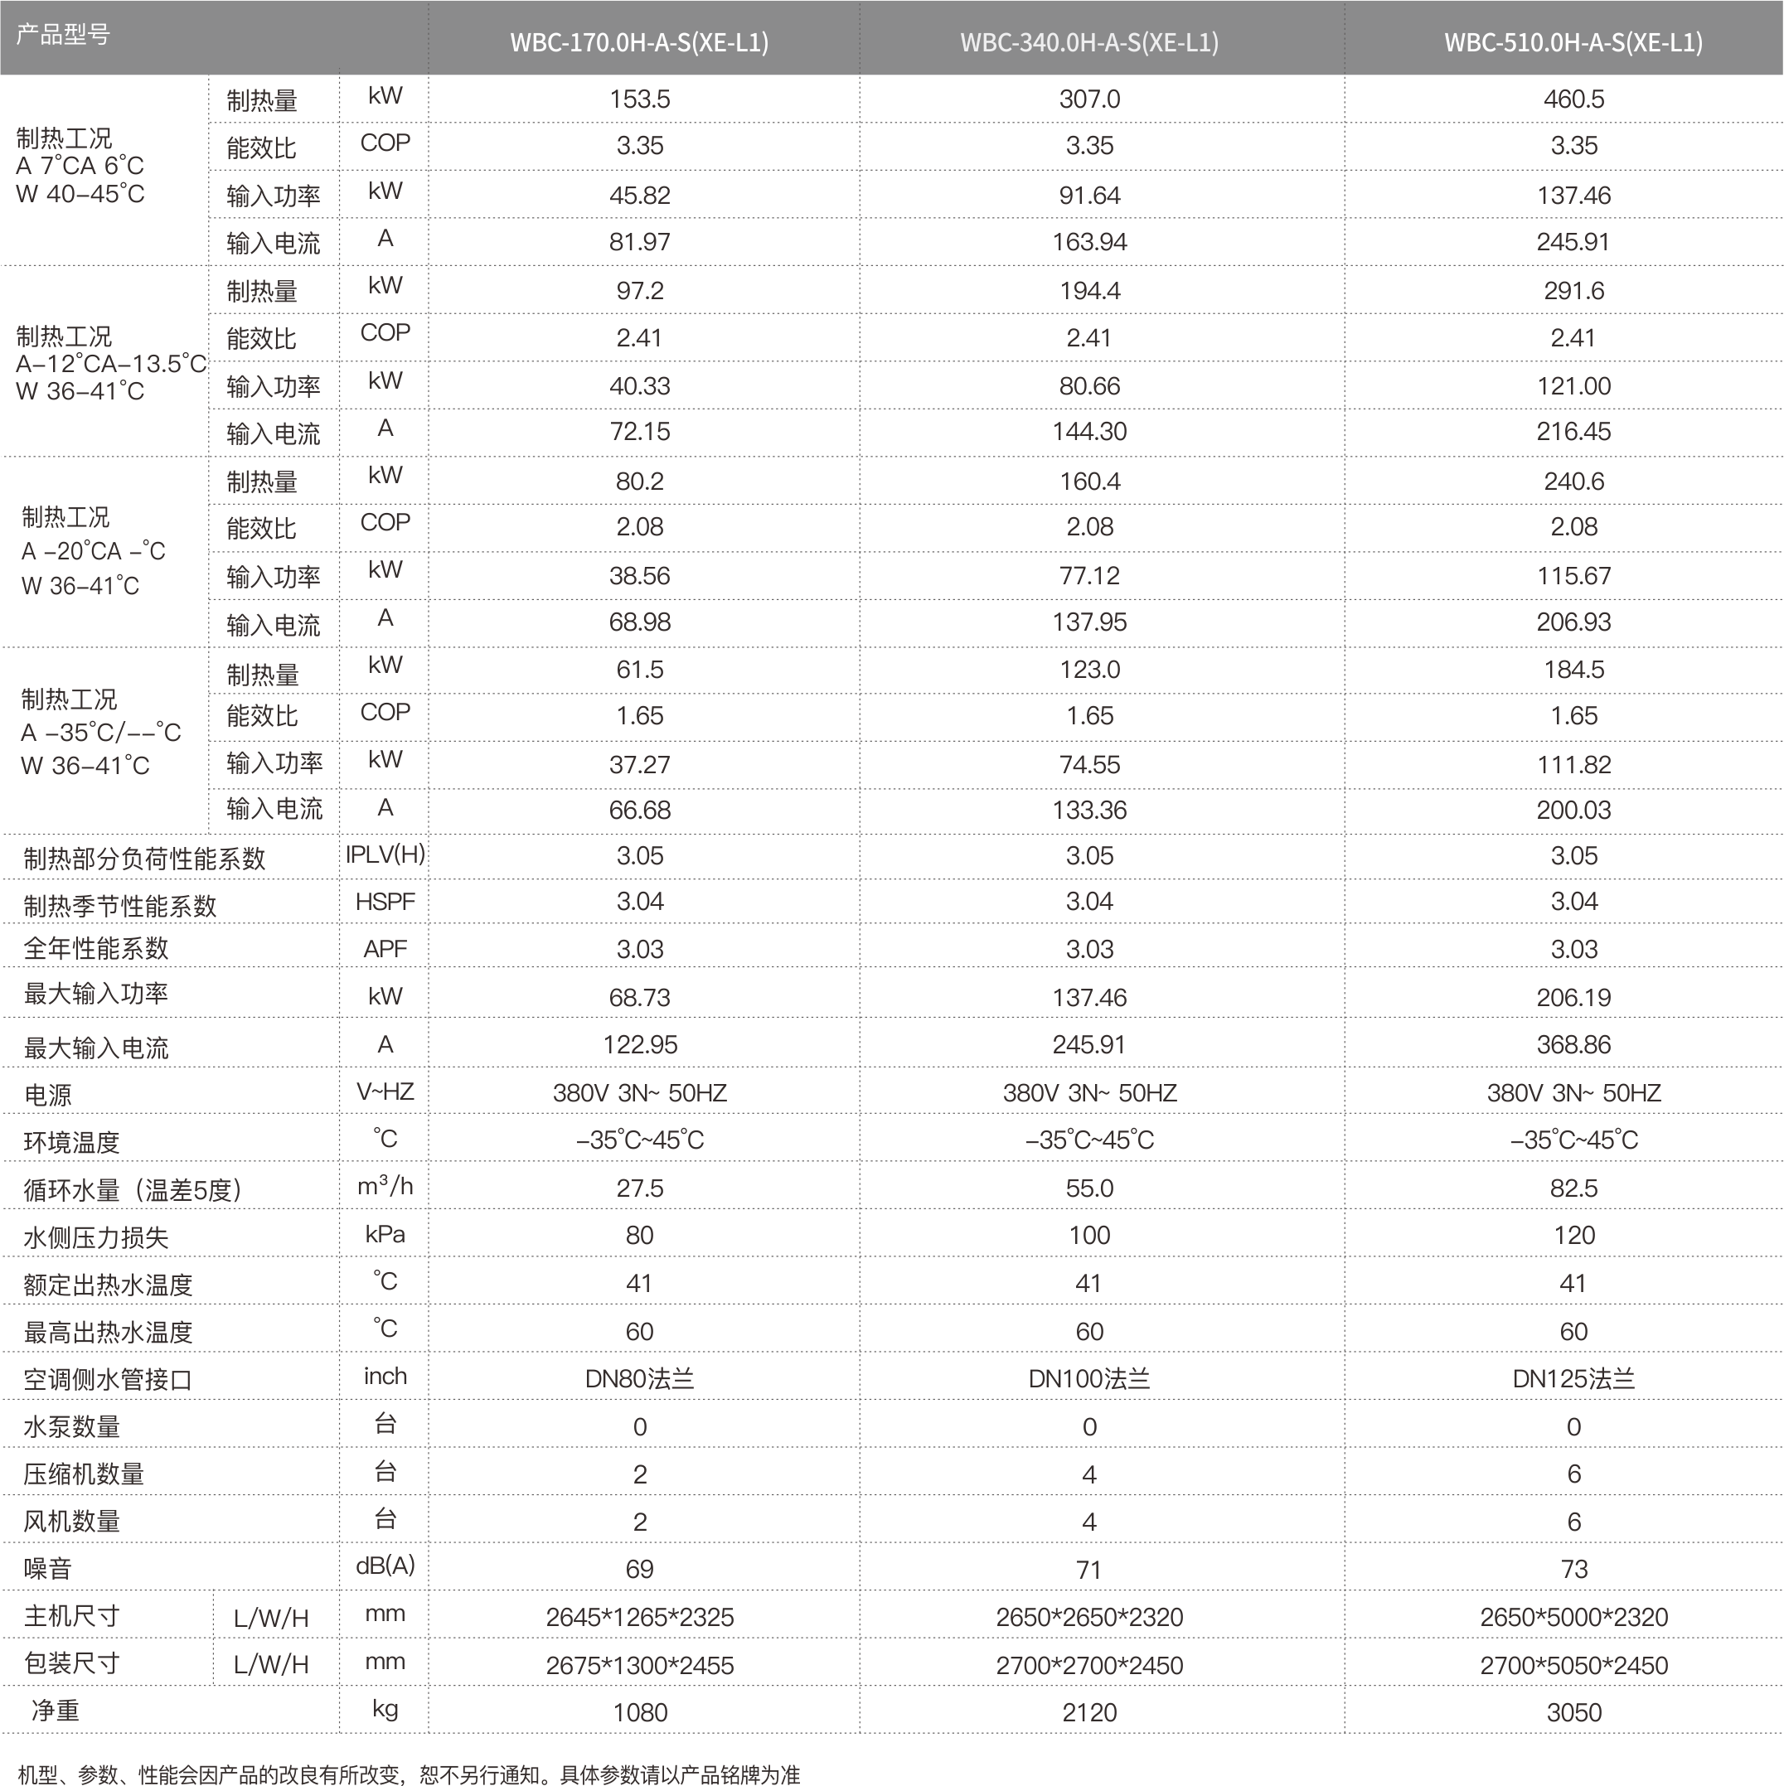Select the 153.5 heating capacity cell
1784x1786 pixels.
click(639, 99)
